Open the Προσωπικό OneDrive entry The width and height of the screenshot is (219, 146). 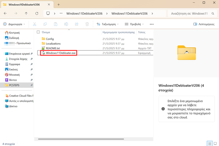pos(18,43)
